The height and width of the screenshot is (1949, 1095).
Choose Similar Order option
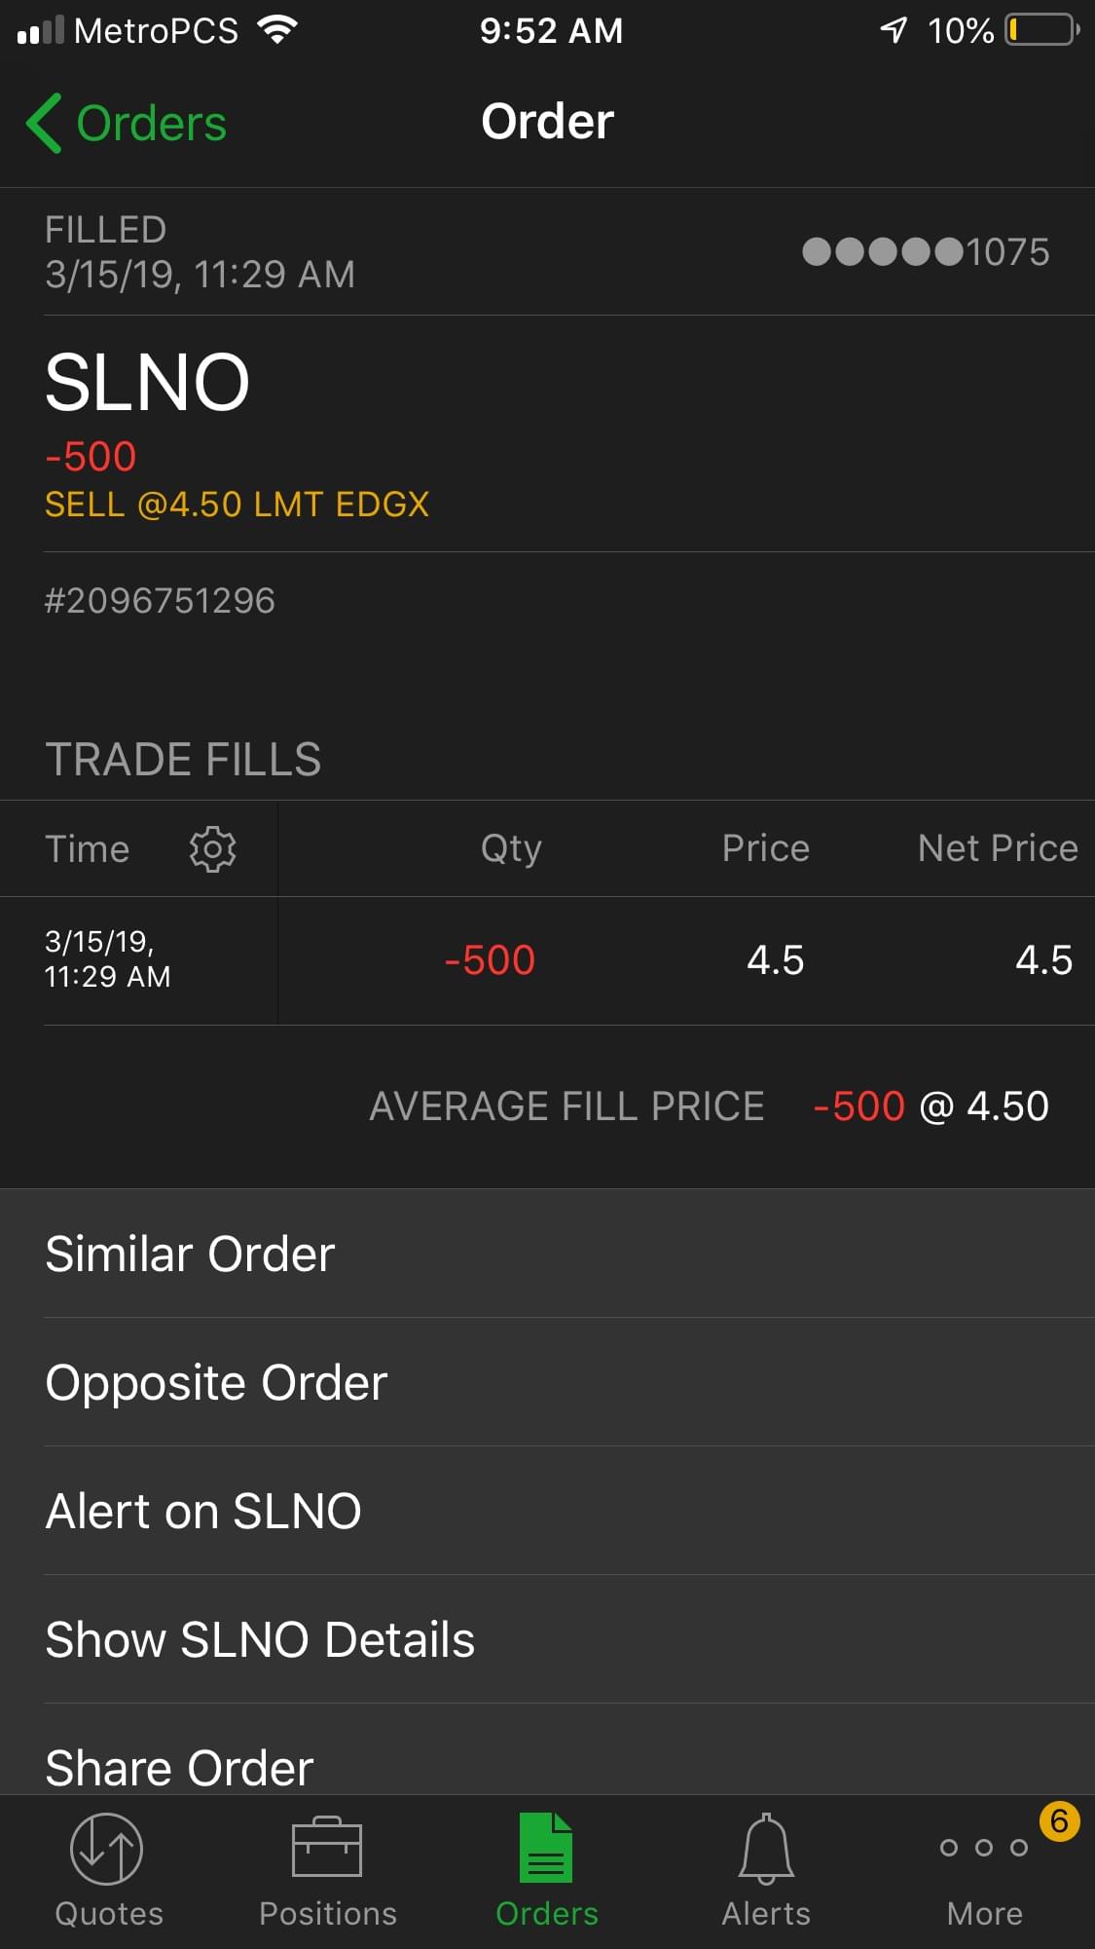pos(191,1254)
